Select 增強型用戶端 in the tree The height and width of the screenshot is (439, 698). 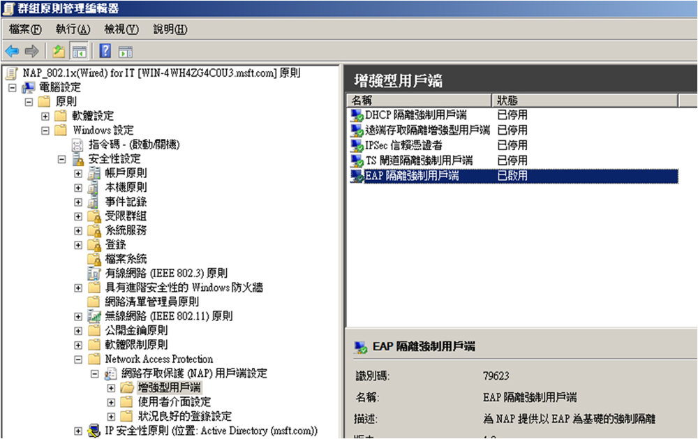[x=169, y=387]
